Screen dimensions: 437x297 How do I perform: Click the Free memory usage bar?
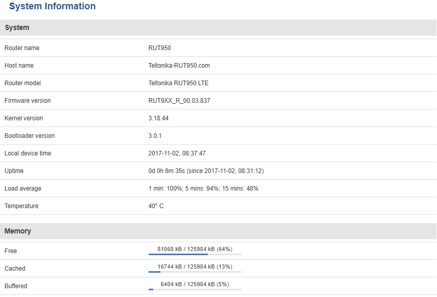[195, 254]
